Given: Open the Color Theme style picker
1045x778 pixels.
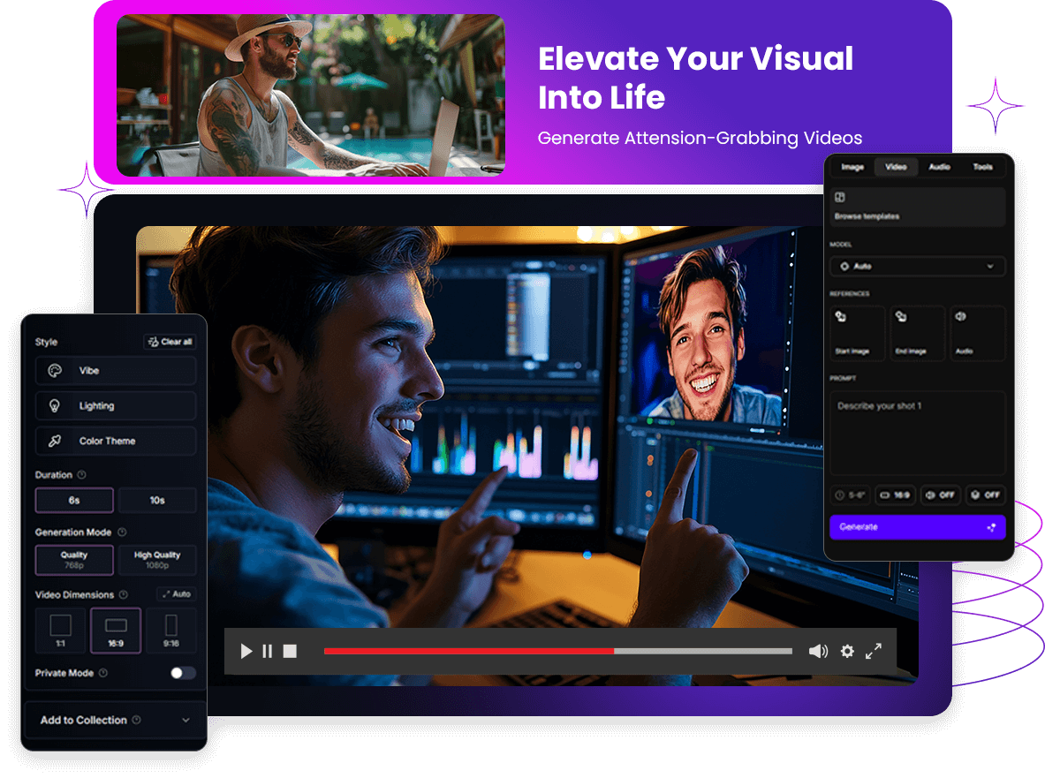Looking at the screenshot, I should [115, 441].
